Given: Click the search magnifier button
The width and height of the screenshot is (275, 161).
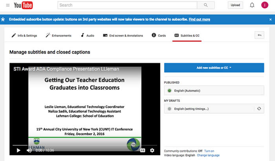Looking at the screenshot, I should click(205, 5).
